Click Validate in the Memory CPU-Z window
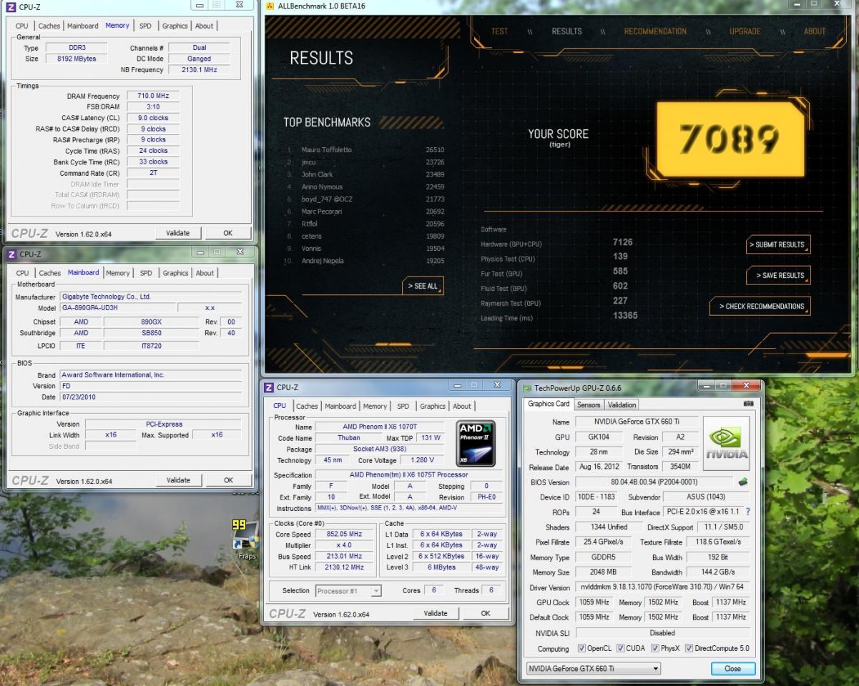 178,233
